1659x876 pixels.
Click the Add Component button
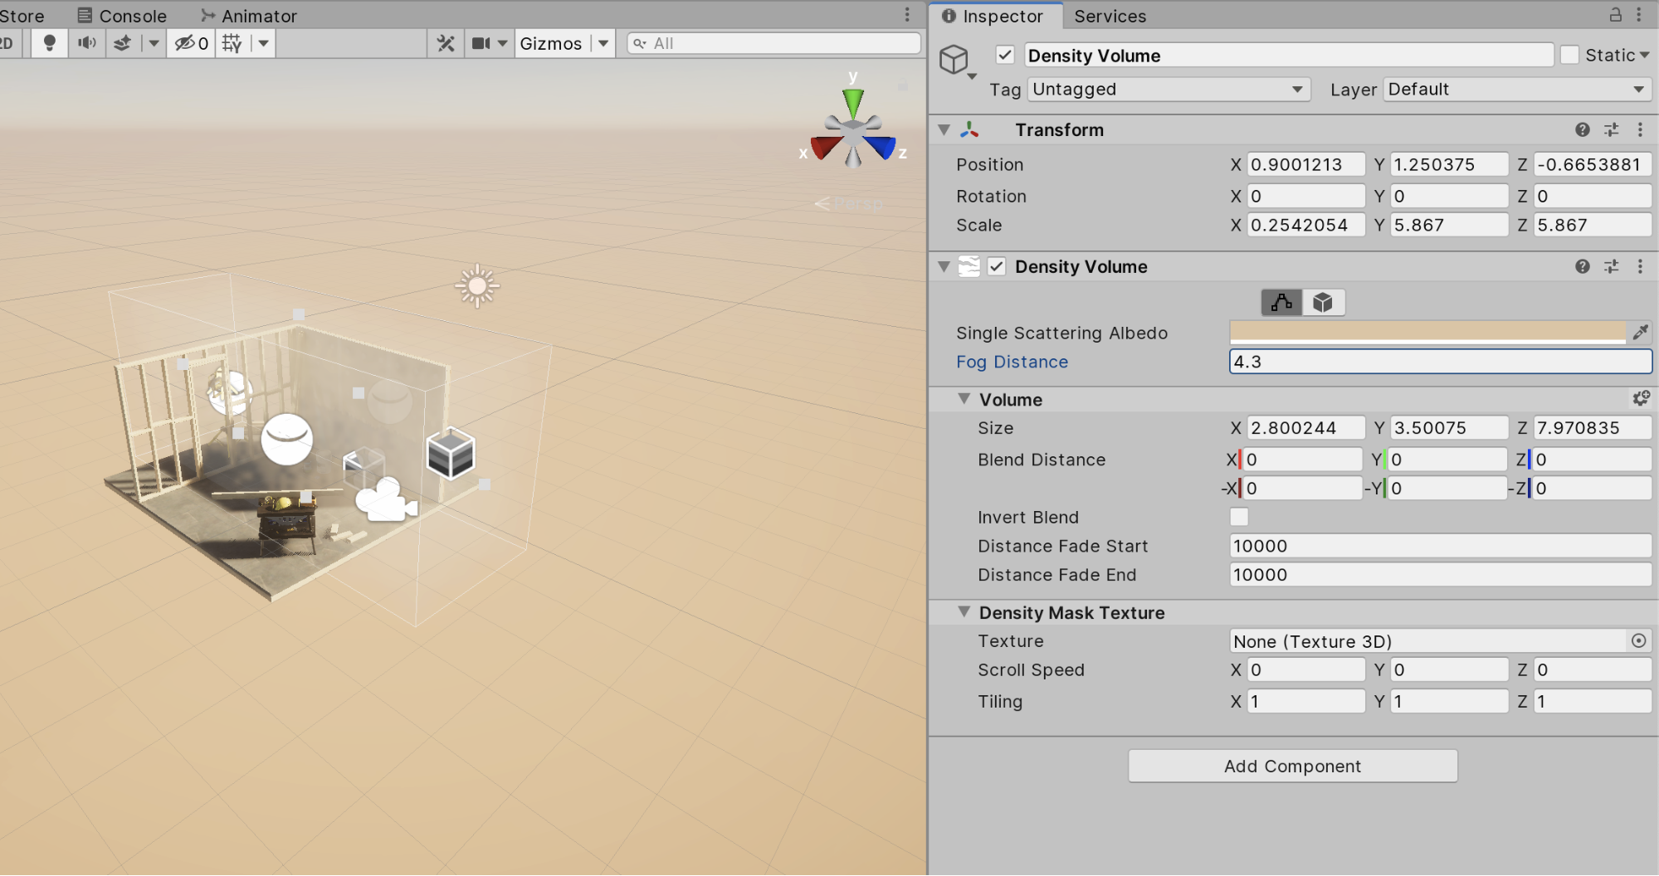(x=1292, y=766)
